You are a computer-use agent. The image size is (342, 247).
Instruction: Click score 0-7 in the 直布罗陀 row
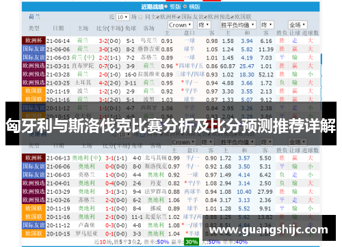pyautogui.click(x=103, y=66)
